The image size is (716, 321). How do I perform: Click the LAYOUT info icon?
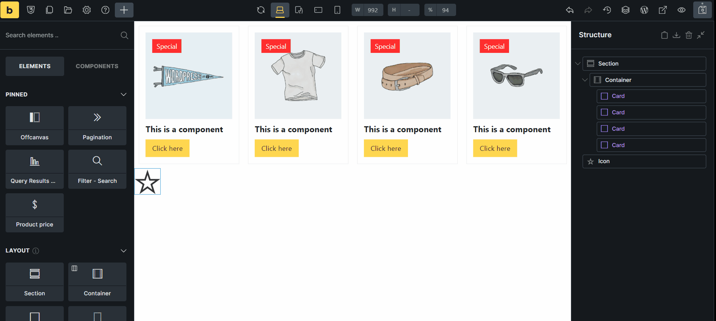click(x=36, y=251)
